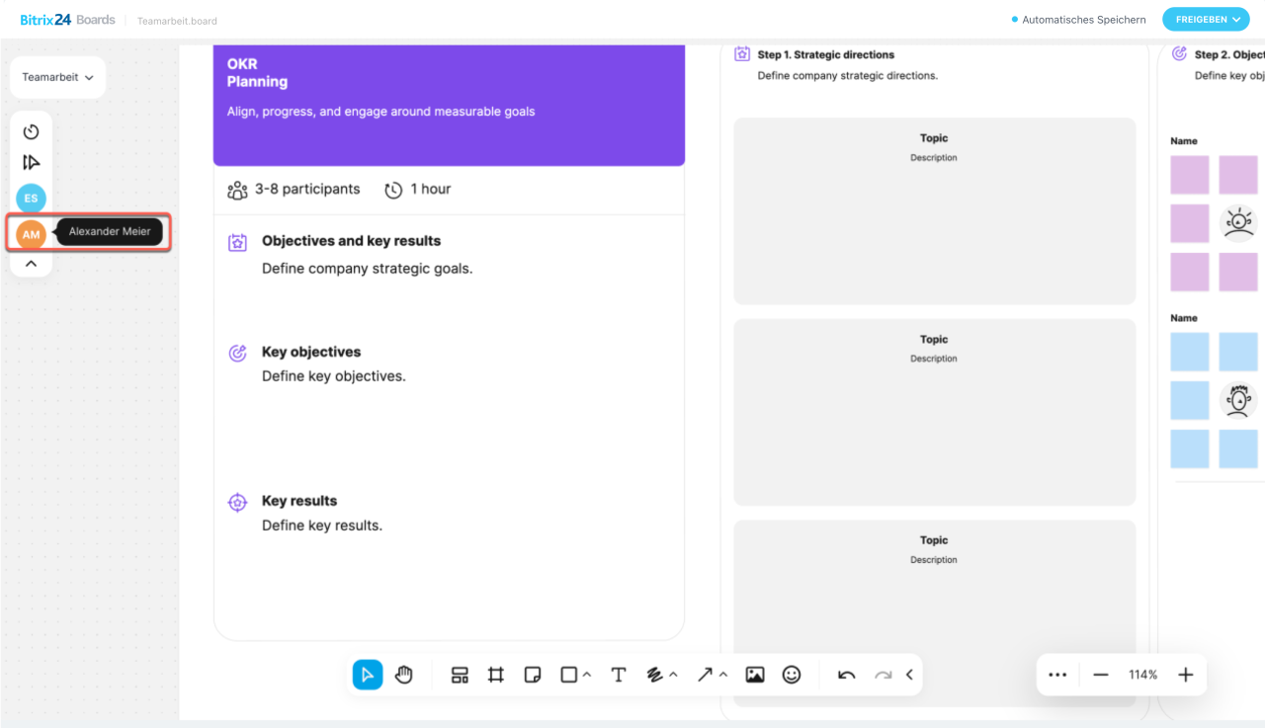Image resolution: width=1265 pixels, height=728 pixels.
Task: Pick the sticky note tool
Action: (533, 675)
